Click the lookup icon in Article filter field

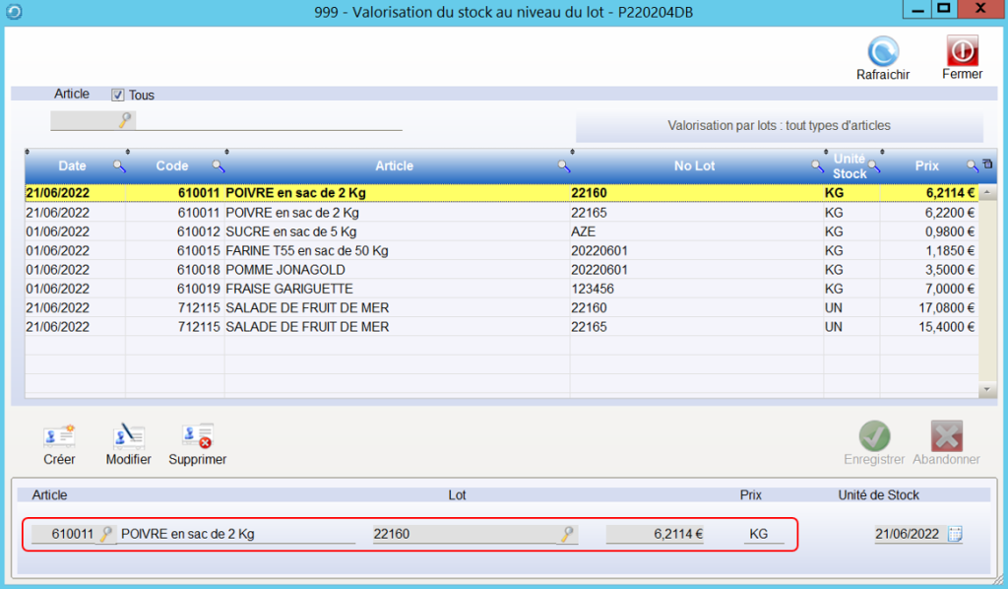click(x=124, y=120)
